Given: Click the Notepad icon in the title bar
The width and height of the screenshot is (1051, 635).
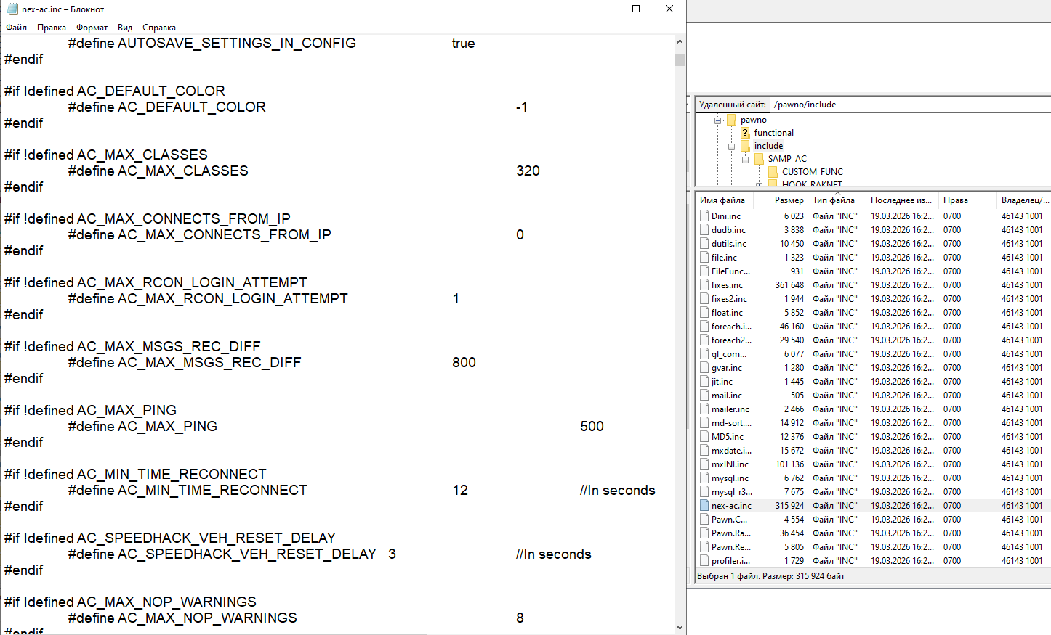Looking at the screenshot, I should coord(12,9).
